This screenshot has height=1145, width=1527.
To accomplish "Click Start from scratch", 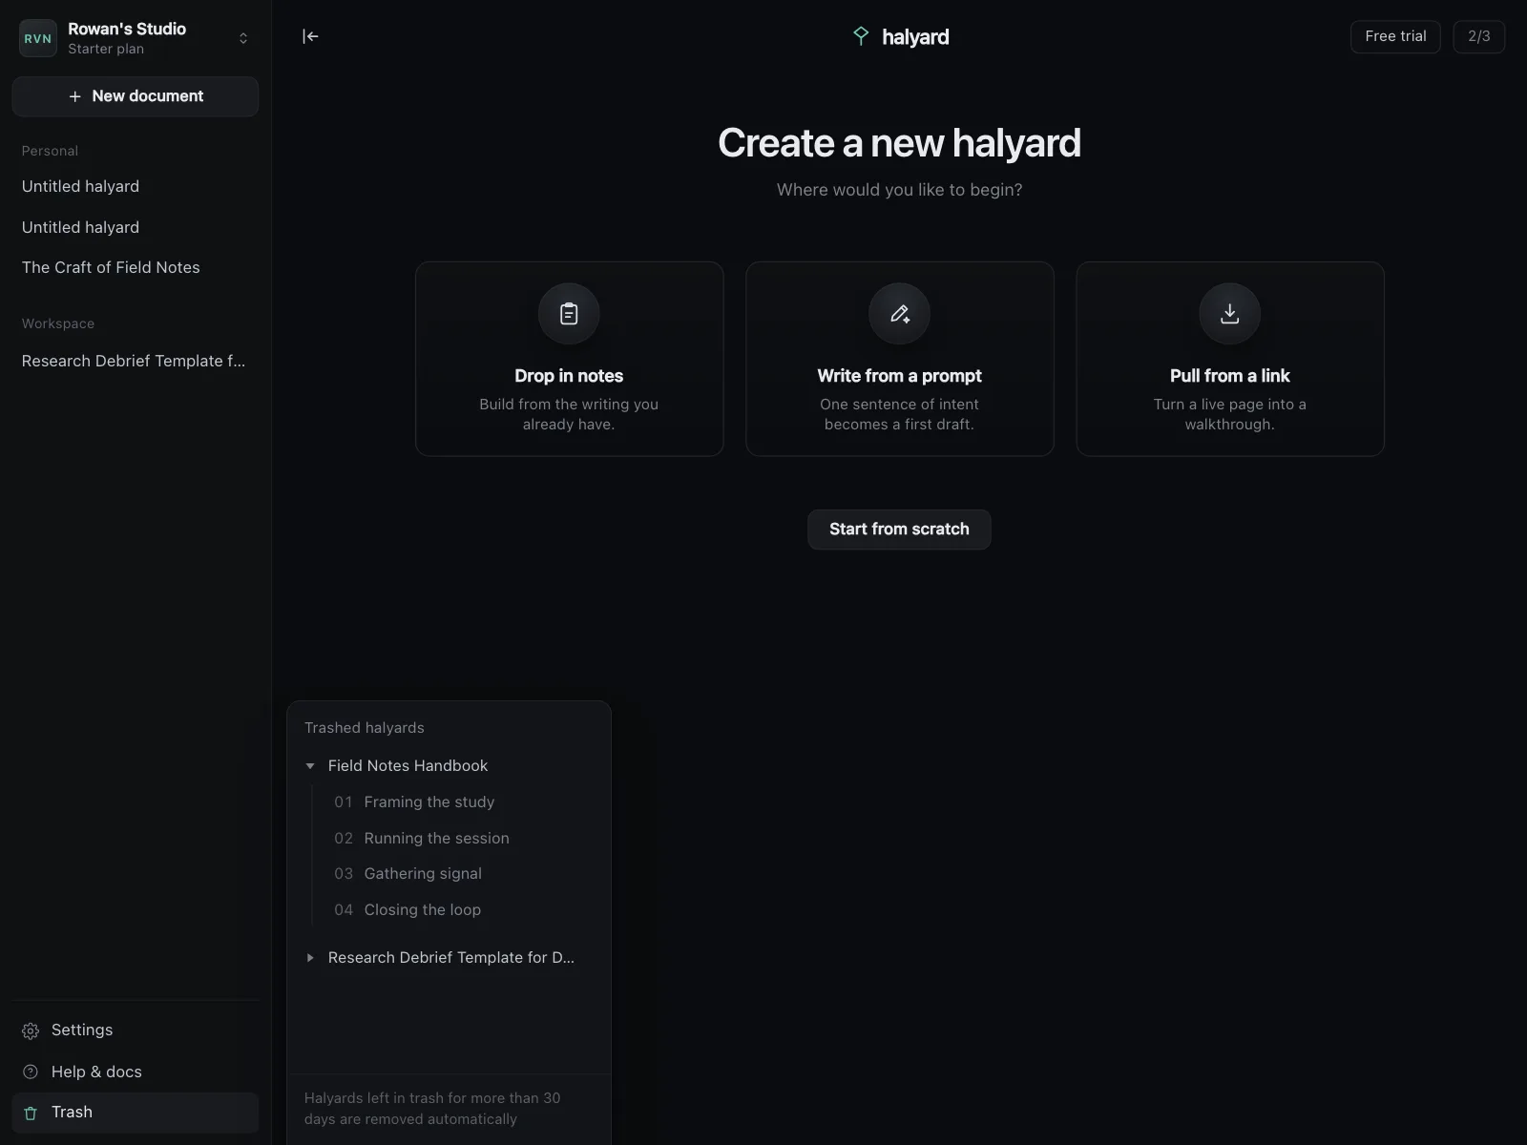I will pyautogui.click(x=899, y=530).
